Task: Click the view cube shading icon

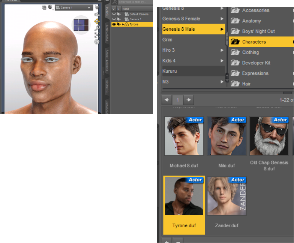Action: click(50, 7)
